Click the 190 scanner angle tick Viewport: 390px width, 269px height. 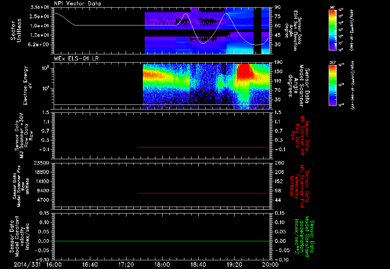pos(278,62)
